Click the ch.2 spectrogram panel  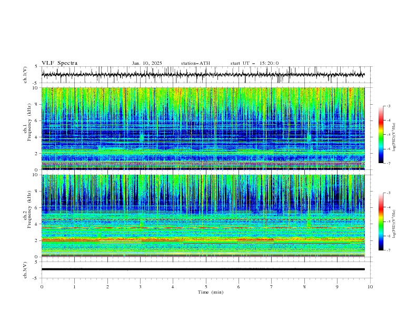(x=203, y=216)
